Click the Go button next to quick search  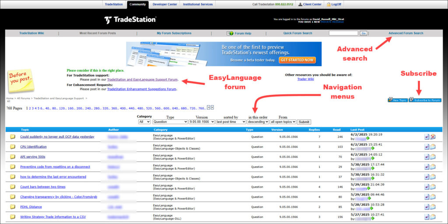[364, 33]
